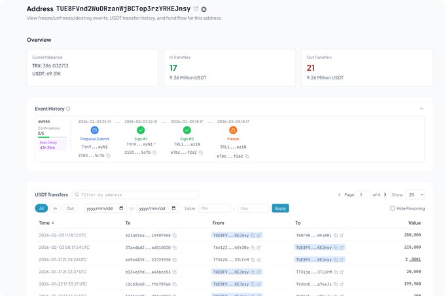The image size is (445, 296).
Task: Filter transfers to Out only
Action: point(70,208)
